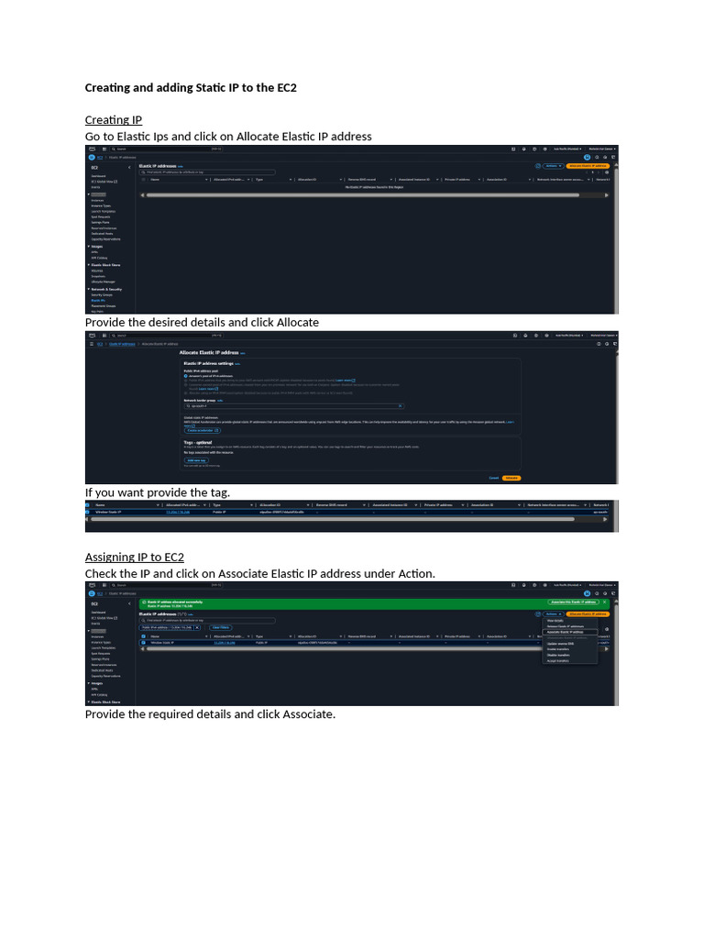Dismiss green success banner with X, last screenshot
The width and height of the screenshot is (704, 939).
coord(605,602)
